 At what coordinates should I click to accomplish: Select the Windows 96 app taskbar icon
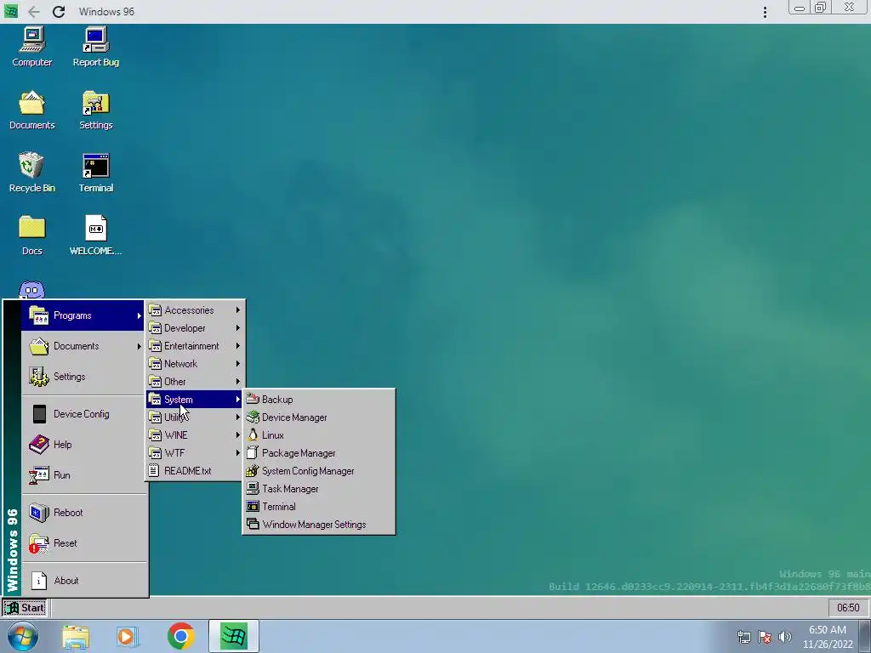(x=233, y=636)
